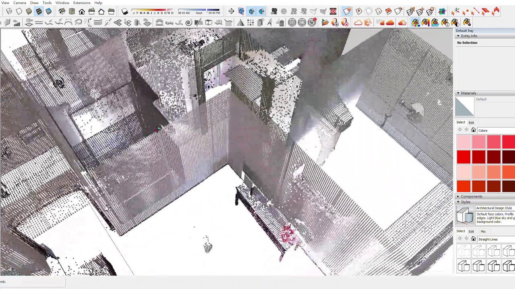Go back in the Materials browser
515x289 pixels.
pyautogui.click(x=460, y=130)
